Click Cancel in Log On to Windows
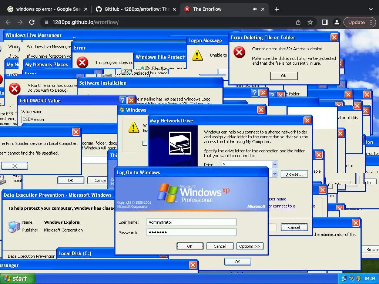379x284 pixels. click(220, 246)
